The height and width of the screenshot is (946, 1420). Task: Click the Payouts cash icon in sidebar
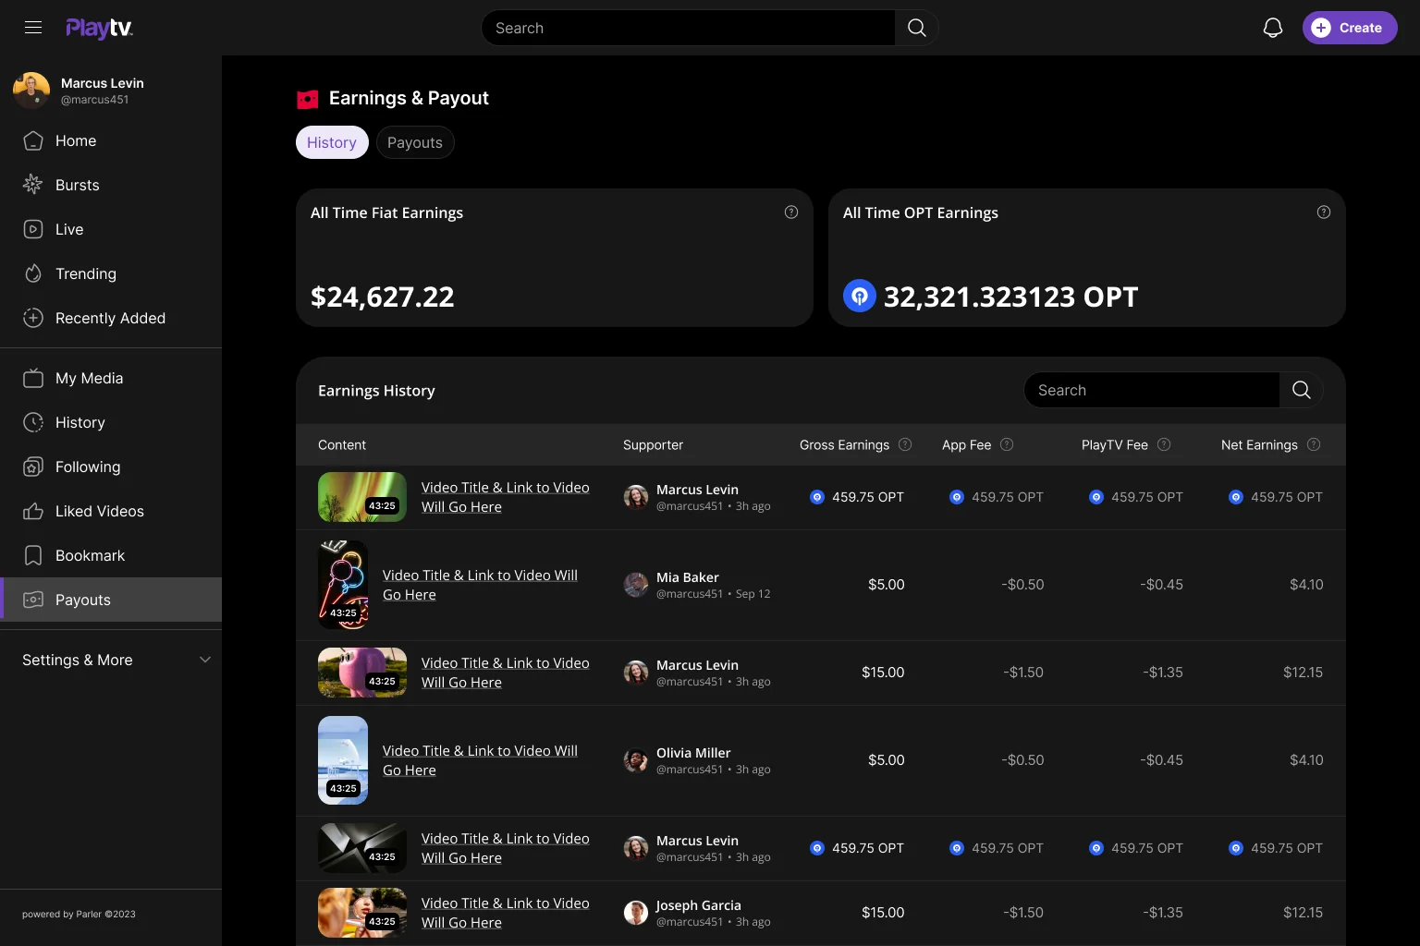tap(33, 600)
